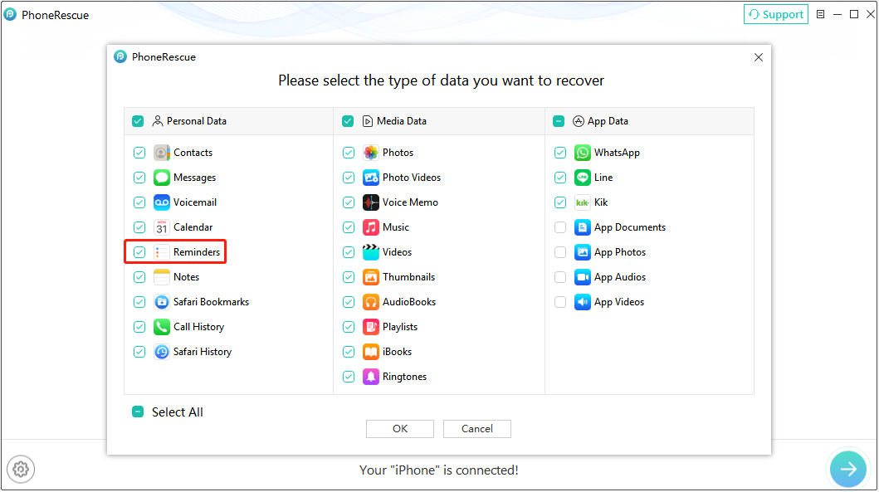Uncheck the WhatsApp checkbox
The image size is (879, 492).
click(x=560, y=153)
